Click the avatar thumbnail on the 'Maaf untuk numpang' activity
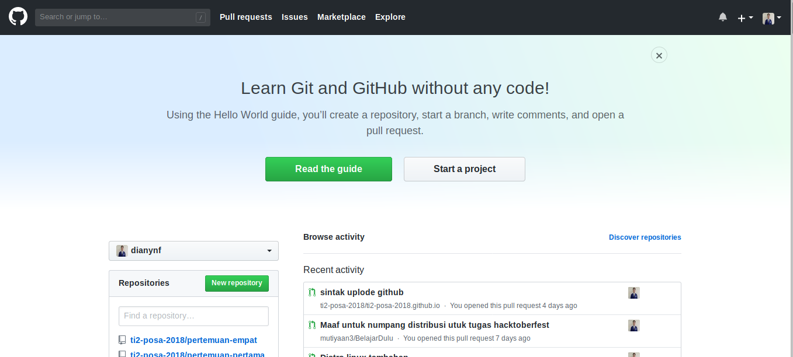The image size is (793, 357). [634, 325]
